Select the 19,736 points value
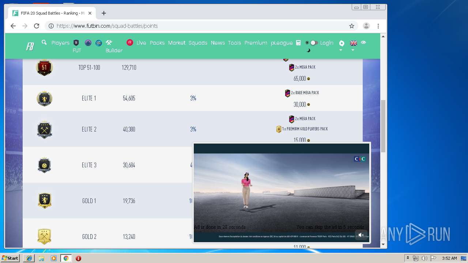This screenshot has width=468, height=263. [x=129, y=201]
